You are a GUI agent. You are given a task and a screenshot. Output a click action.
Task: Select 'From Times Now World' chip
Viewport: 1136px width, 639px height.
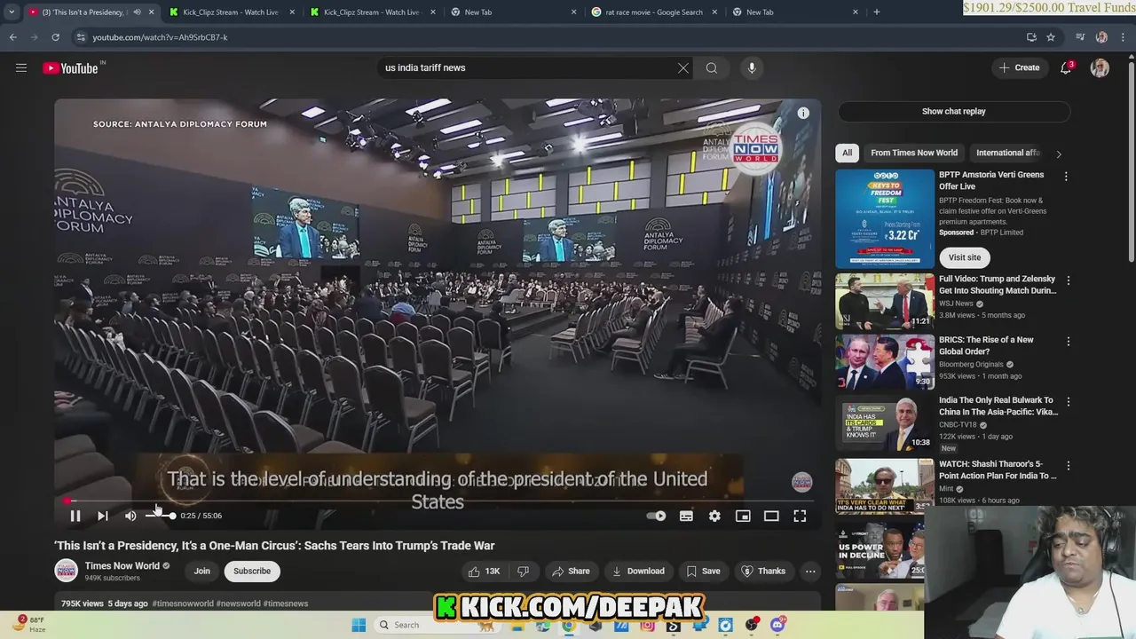[914, 153]
